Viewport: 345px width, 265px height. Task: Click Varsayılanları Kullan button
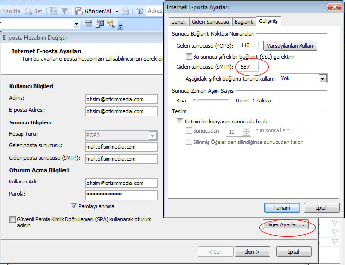point(290,46)
